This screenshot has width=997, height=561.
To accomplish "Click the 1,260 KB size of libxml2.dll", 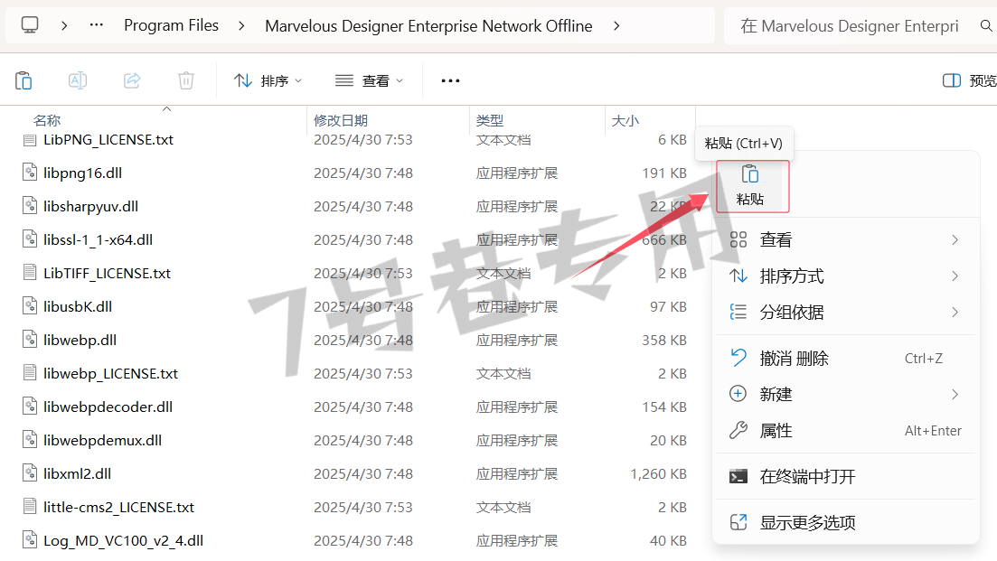I will [x=658, y=474].
